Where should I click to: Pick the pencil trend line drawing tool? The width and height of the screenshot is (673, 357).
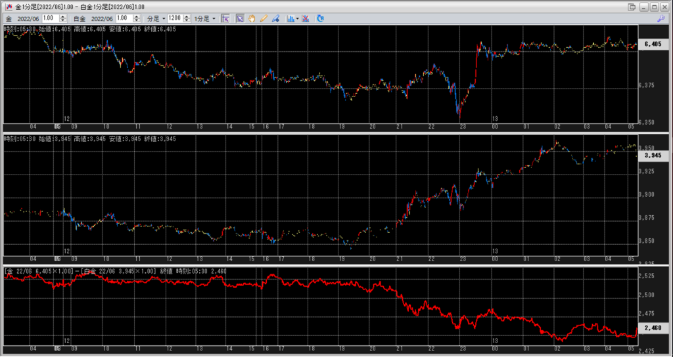click(x=264, y=18)
